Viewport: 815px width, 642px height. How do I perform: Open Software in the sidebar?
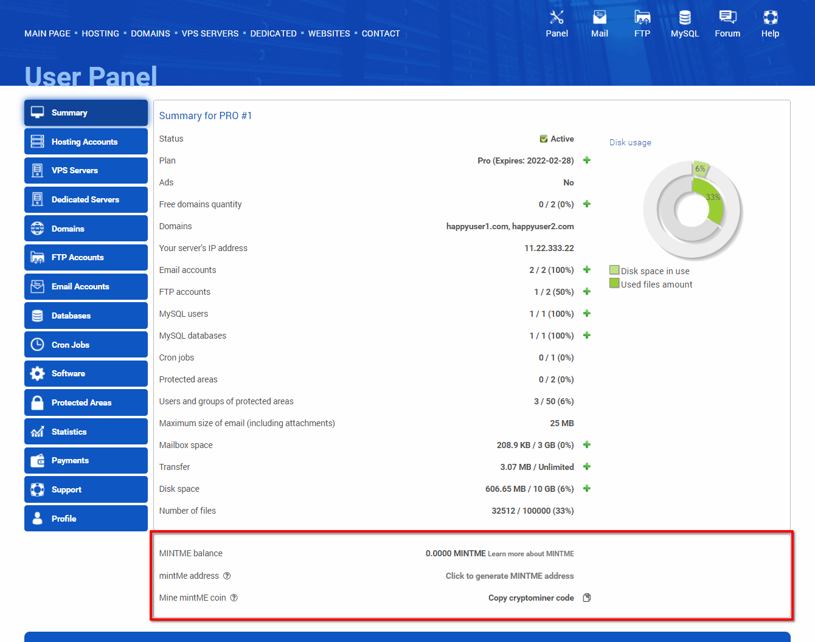(86, 373)
